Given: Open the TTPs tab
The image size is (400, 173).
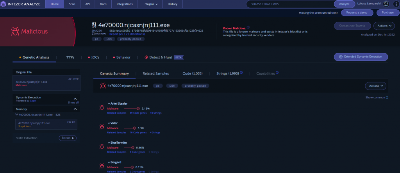Looking at the screenshot, I should point(70,57).
